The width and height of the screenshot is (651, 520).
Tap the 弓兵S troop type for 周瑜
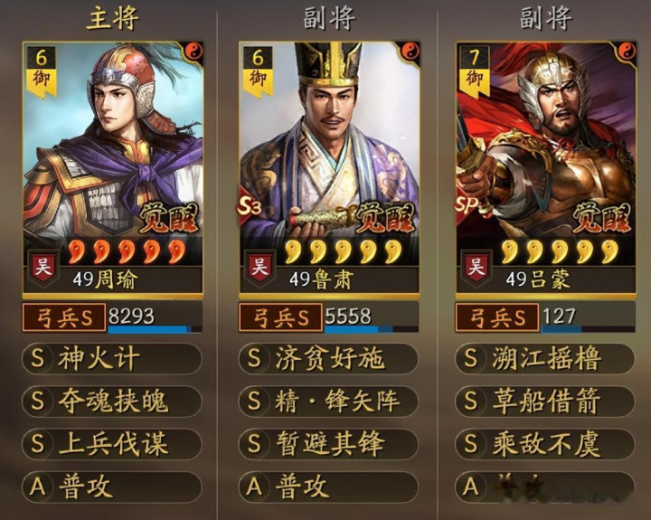tap(64, 317)
